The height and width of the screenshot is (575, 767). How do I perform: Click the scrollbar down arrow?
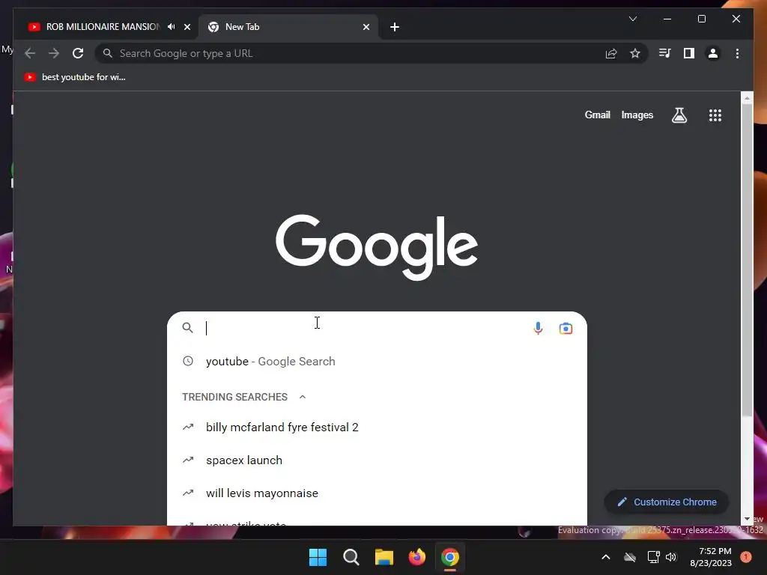click(x=747, y=519)
